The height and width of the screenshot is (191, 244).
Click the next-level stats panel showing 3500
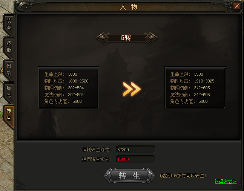pos(195,88)
